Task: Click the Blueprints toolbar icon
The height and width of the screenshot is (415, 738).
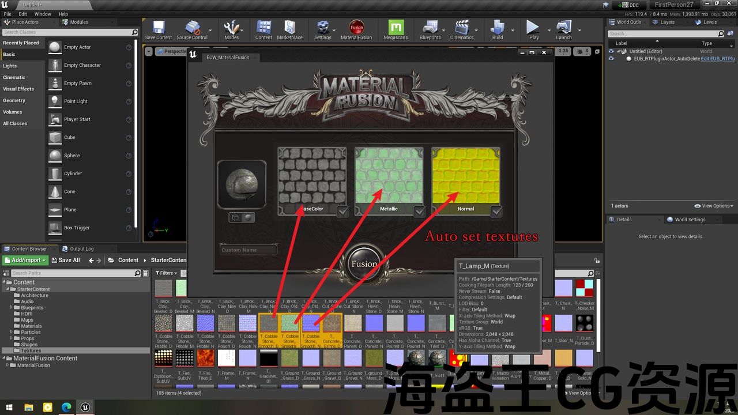Action: coord(430,28)
